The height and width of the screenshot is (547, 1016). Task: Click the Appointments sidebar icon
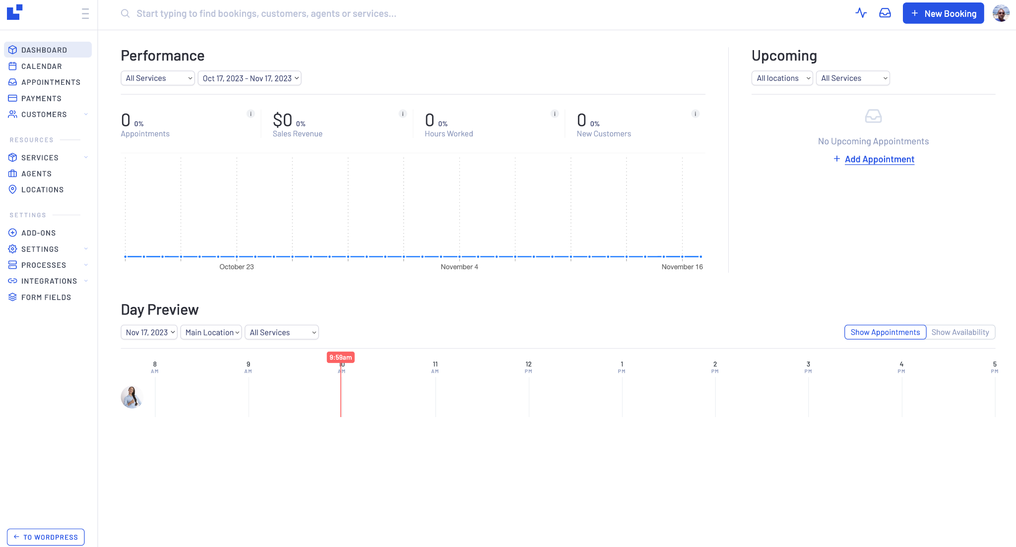point(13,82)
